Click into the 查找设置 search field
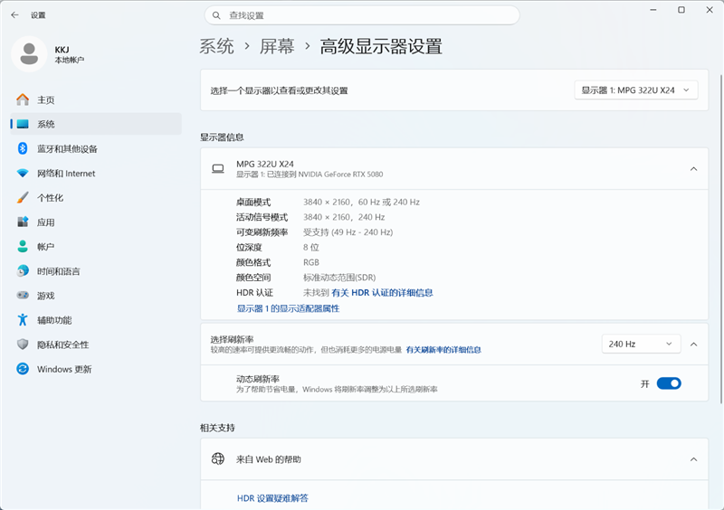The width and height of the screenshot is (724, 510). [362, 15]
